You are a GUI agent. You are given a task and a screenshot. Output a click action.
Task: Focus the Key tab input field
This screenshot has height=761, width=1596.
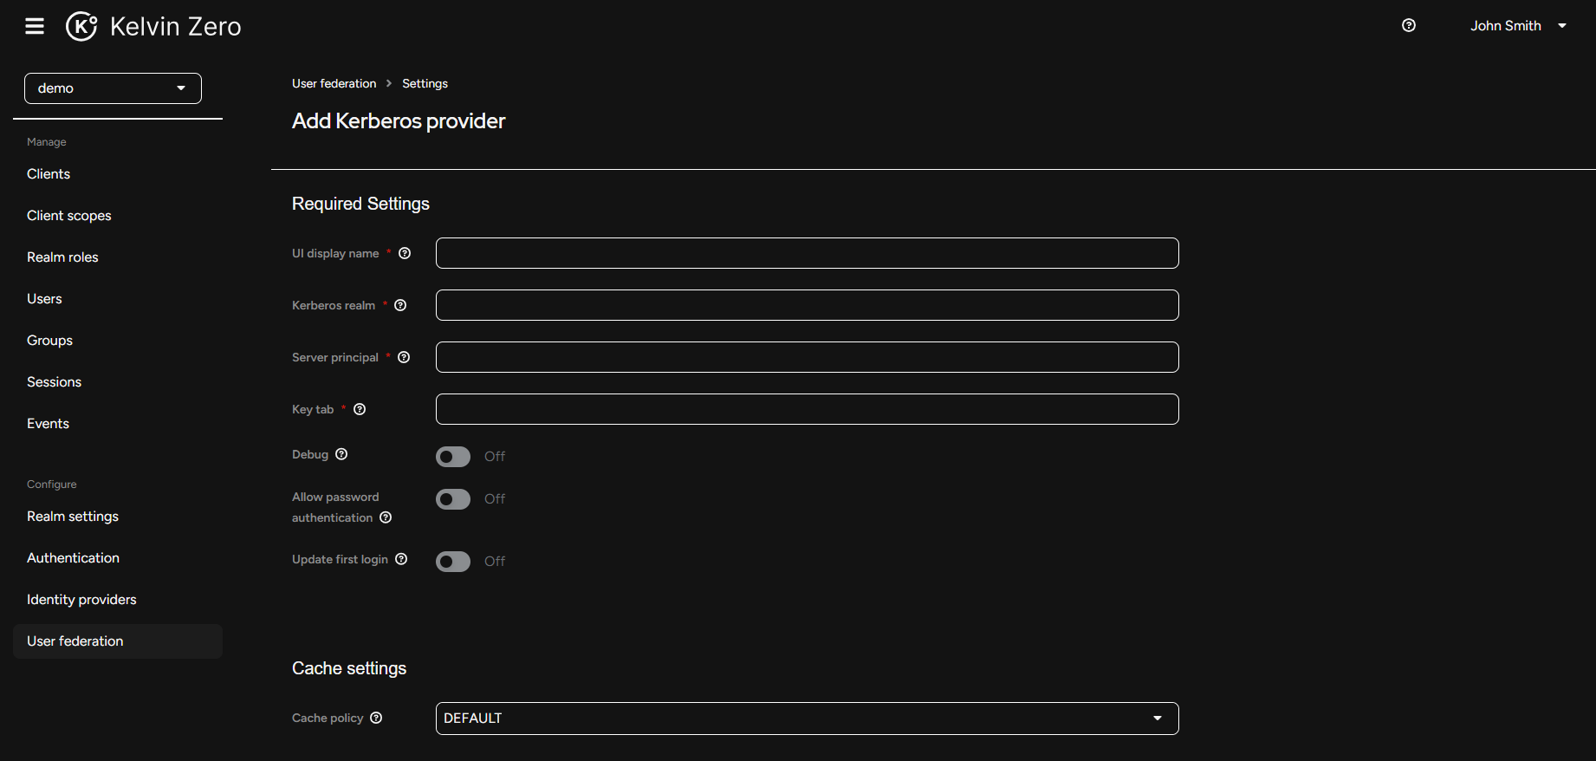click(807, 409)
